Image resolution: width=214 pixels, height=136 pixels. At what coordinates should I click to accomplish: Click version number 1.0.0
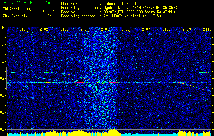tap(46, 3)
